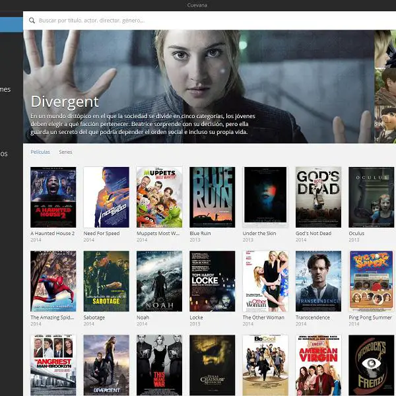Switch to the Películas tab
This screenshot has width=396, height=396.
[x=40, y=152]
